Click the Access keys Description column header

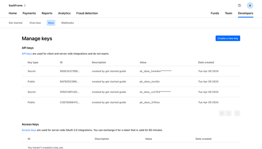(102, 139)
